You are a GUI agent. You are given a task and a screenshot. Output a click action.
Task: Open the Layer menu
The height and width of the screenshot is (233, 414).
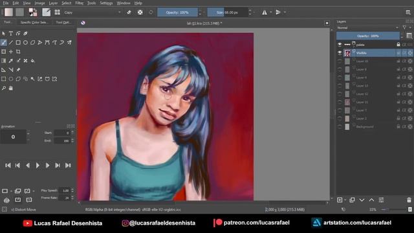[53, 3]
